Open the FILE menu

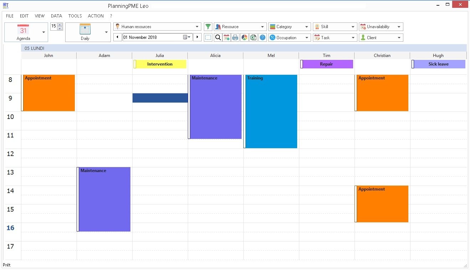(x=10, y=16)
